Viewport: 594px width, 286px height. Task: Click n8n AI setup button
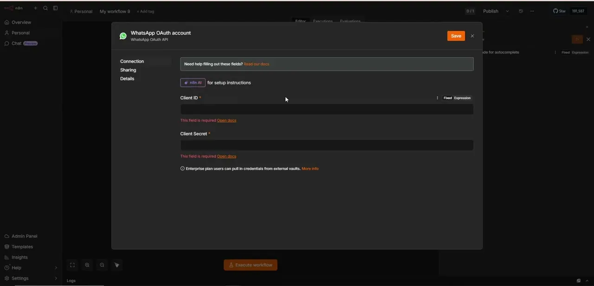pos(193,83)
